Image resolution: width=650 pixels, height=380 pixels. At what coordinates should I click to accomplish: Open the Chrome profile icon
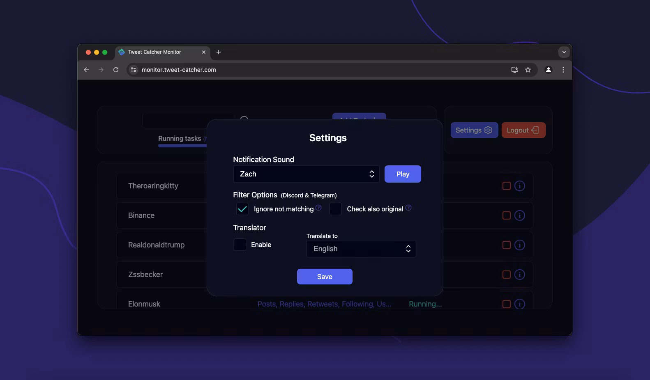pos(548,70)
